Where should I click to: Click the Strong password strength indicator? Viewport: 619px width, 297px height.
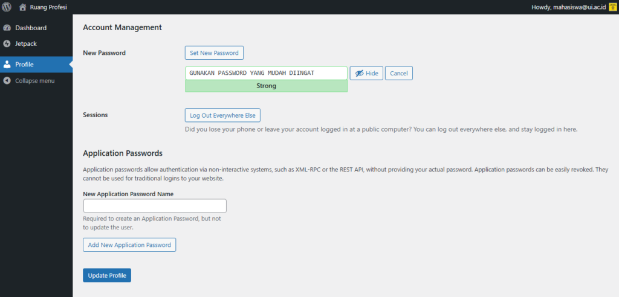coord(266,86)
